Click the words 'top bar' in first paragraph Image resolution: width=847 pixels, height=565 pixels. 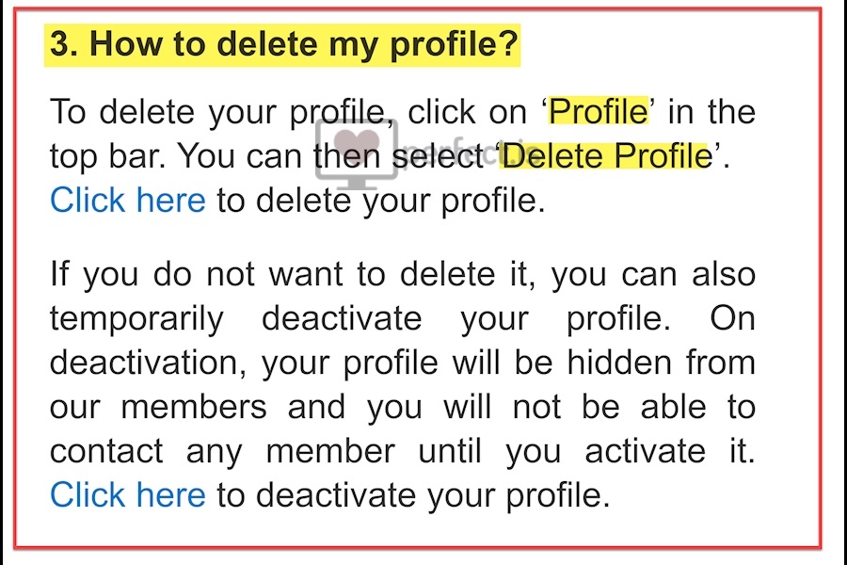107,156
